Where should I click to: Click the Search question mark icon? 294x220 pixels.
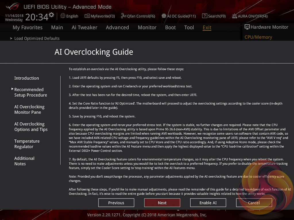click(204, 16)
